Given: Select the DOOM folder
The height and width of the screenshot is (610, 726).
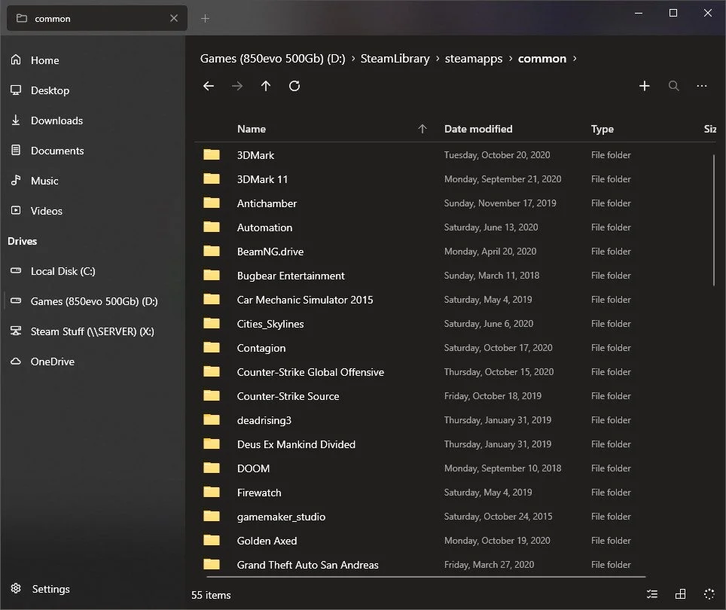Looking at the screenshot, I should click(x=455, y=468).
